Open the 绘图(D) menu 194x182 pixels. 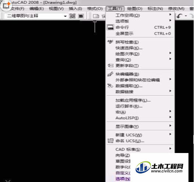[135, 9]
